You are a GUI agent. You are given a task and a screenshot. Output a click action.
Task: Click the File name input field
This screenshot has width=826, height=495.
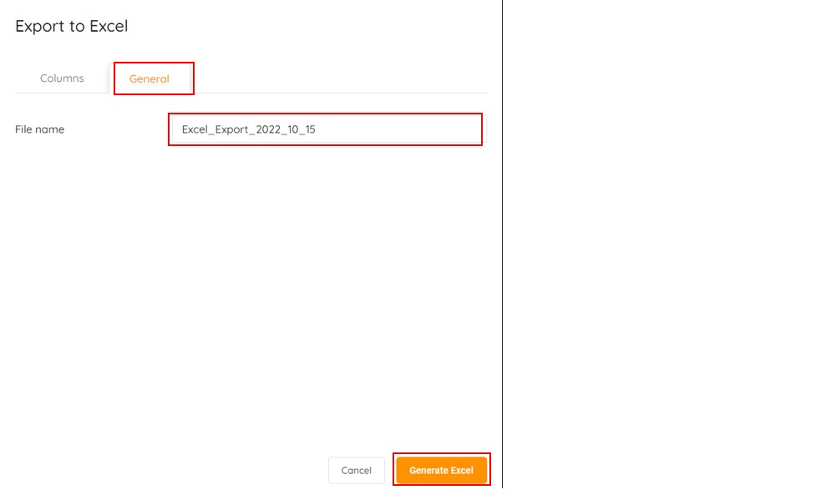pos(325,129)
